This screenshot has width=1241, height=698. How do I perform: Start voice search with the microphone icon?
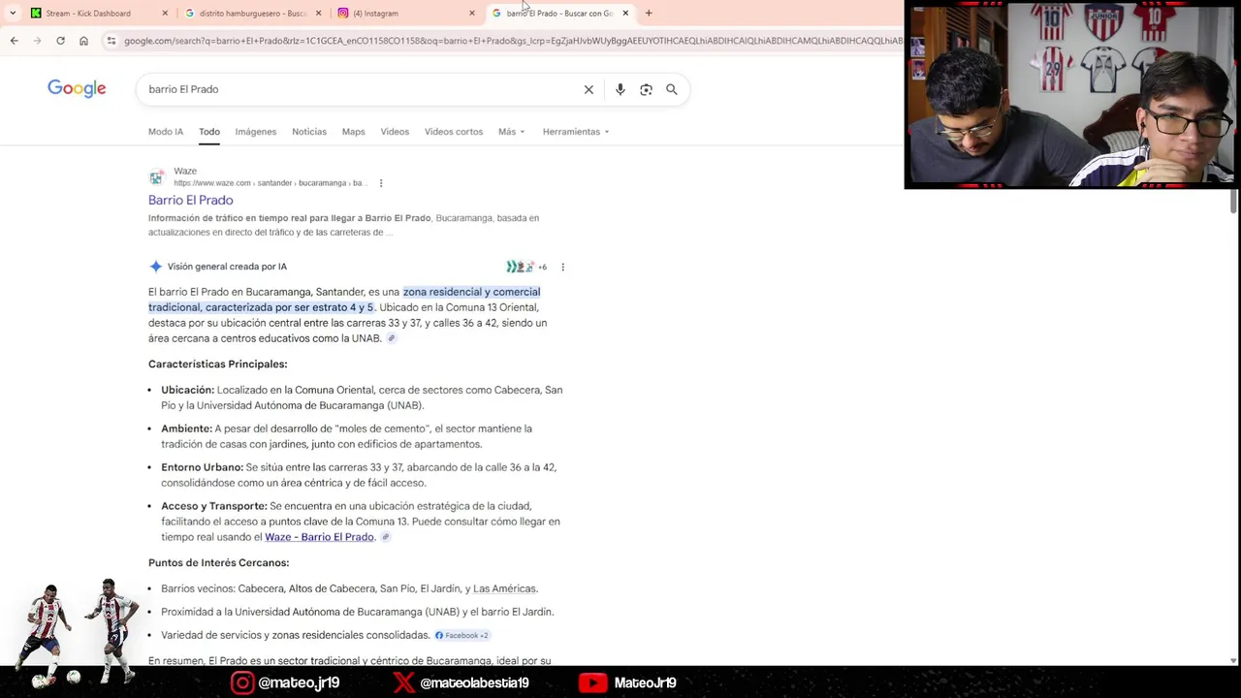tap(620, 89)
